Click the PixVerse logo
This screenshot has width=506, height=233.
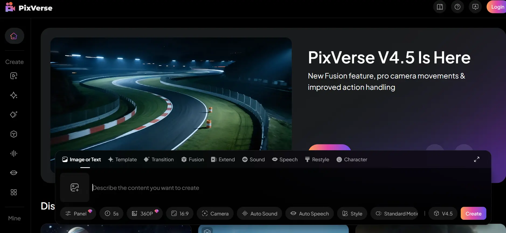pyautogui.click(x=29, y=7)
